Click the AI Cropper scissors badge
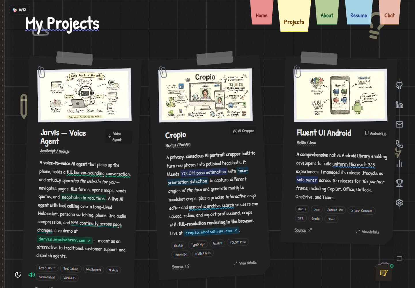The width and height of the screenshot is (415, 288). (x=243, y=131)
